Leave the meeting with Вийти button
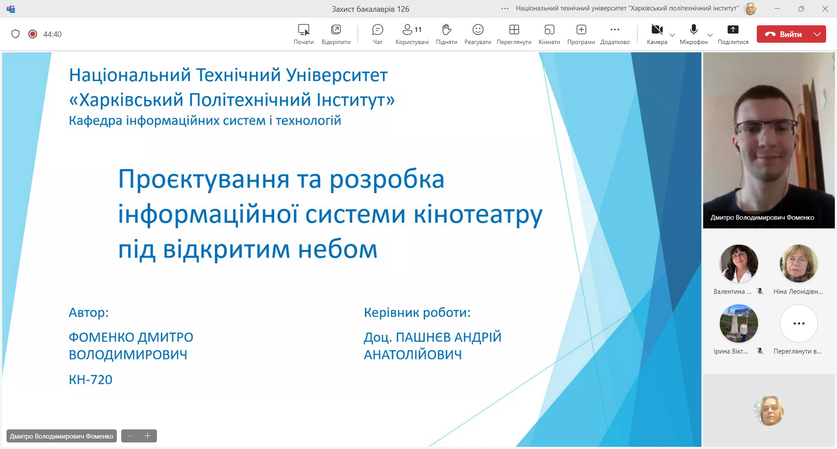Screen dimensions: 837x449 pos(783,34)
